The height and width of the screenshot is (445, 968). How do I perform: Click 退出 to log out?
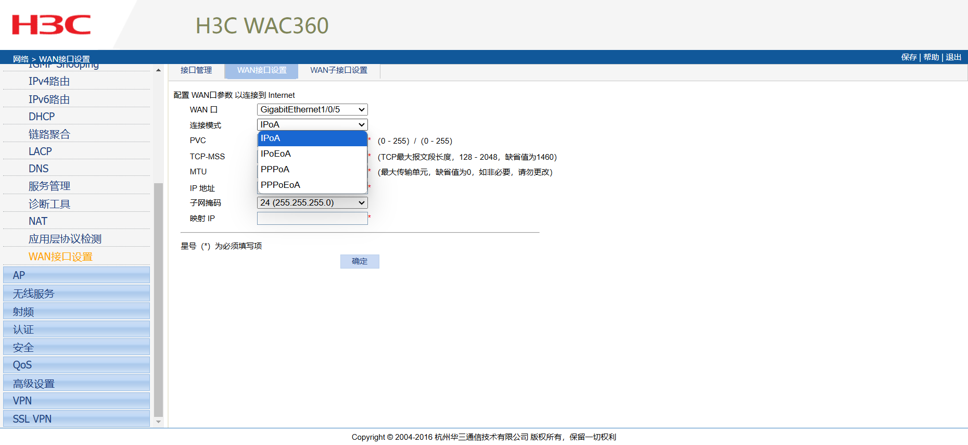[x=953, y=57]
